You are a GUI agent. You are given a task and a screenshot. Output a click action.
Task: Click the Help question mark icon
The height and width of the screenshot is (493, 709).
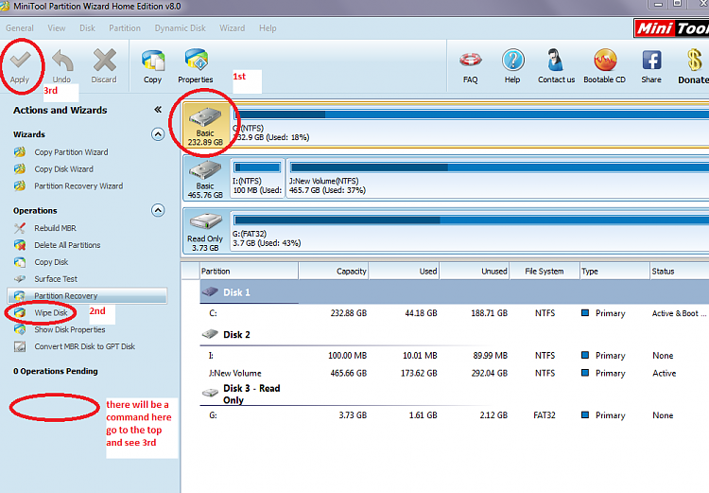coord(512,60)
